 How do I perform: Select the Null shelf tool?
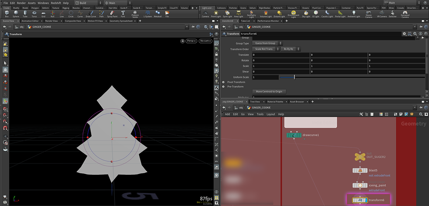tap(52, 14)
